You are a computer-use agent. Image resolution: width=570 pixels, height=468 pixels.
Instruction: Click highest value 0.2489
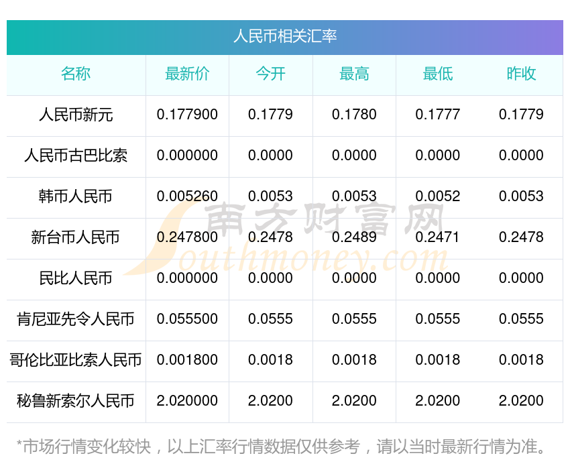point(354,237)
